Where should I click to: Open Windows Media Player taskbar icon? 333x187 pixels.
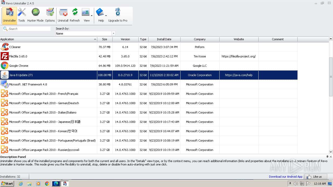pyautogui.click(x=38, y=184)
